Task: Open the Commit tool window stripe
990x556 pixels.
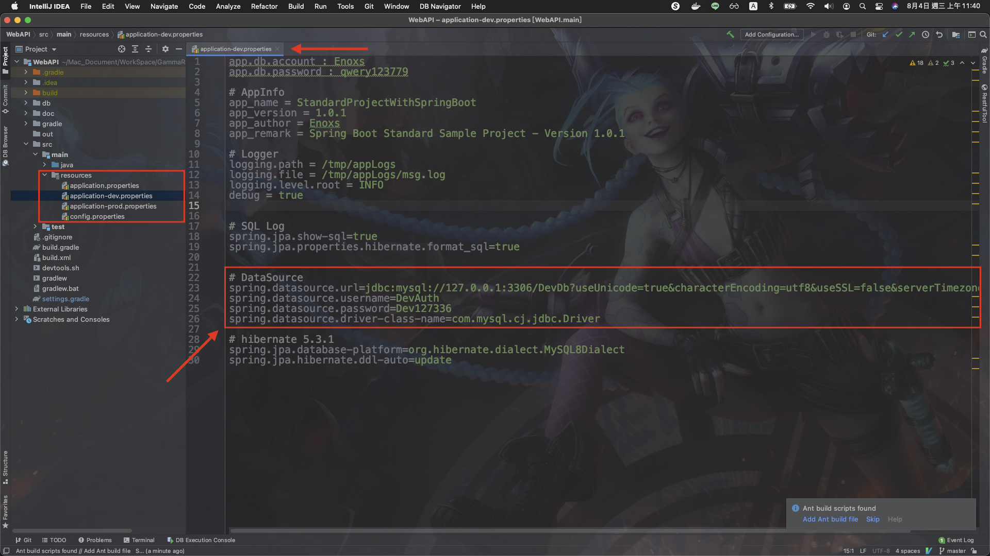Action: 5,99
